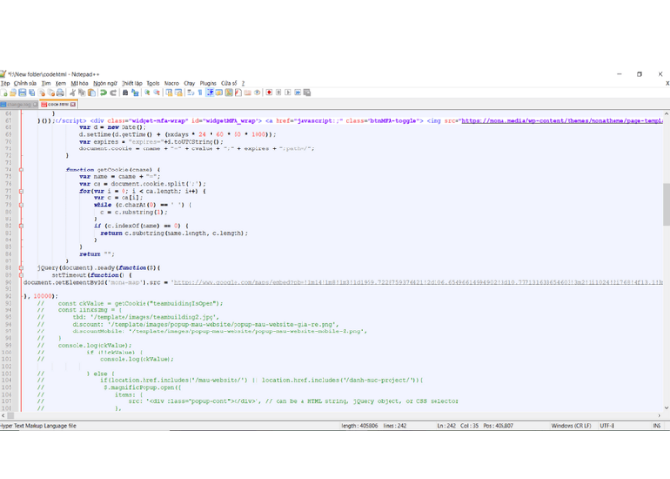Open the ? help menu

tap(243, 83)
